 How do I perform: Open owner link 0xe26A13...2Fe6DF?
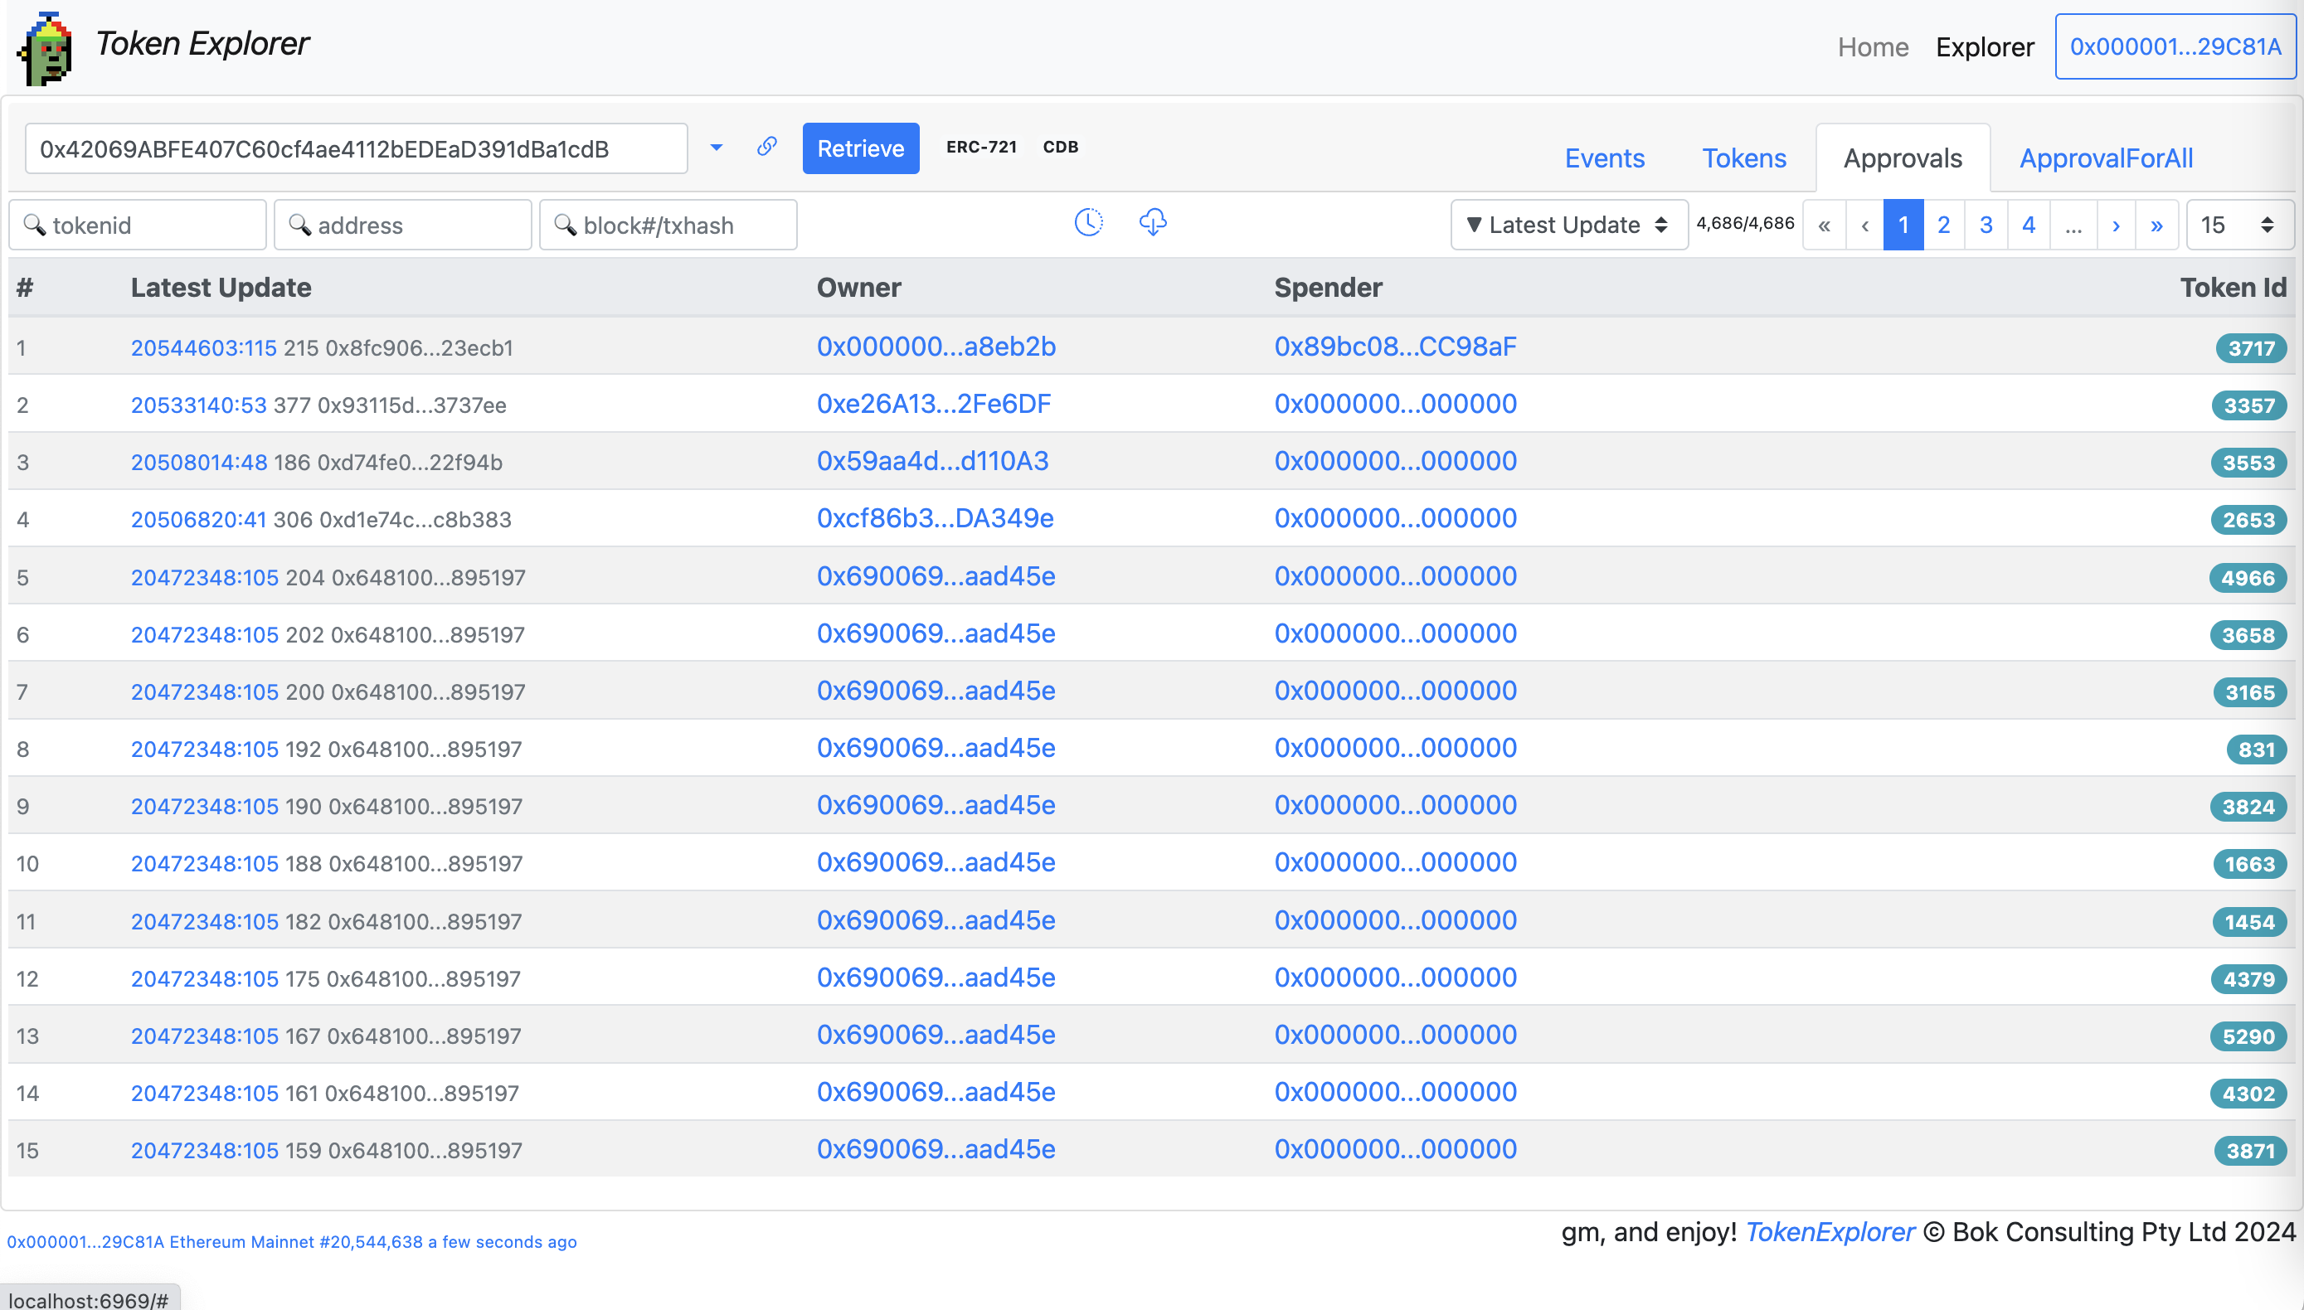click(x=933, y=404)
